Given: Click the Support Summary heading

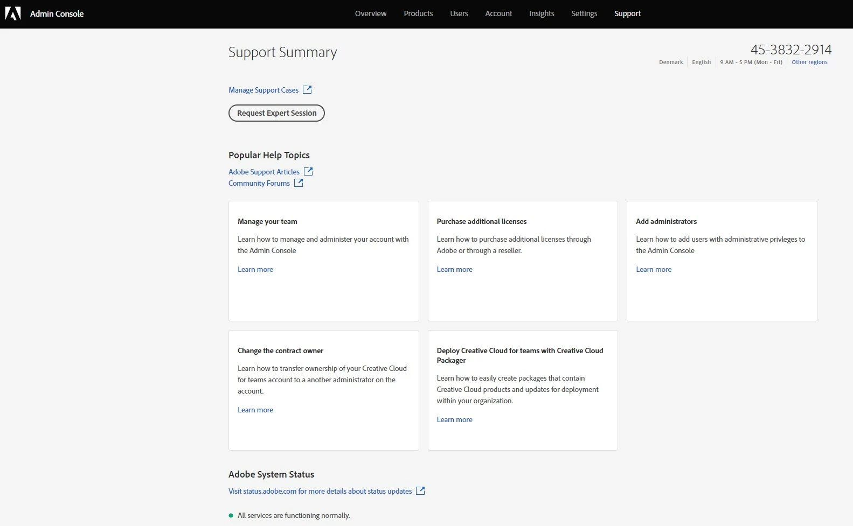Looking at the screenshot, I should (x=282, y=52).
